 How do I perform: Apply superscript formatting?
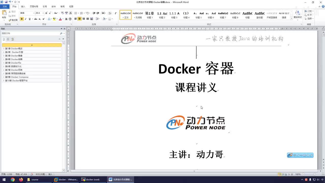43,19
